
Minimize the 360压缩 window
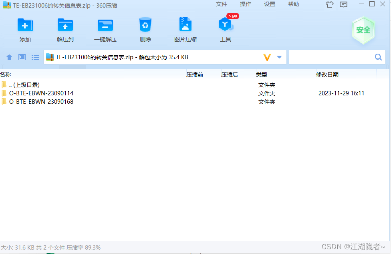tap(361, 4)
